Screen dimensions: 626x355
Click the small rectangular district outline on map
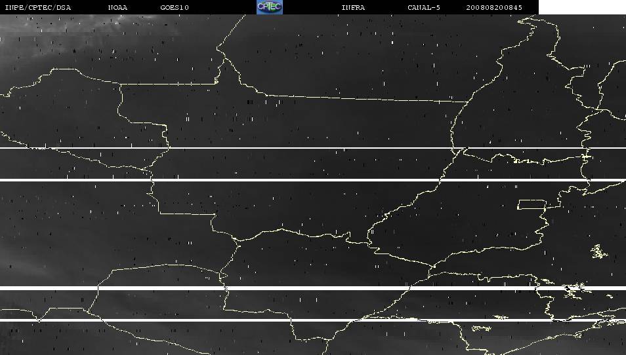point(532,204)
